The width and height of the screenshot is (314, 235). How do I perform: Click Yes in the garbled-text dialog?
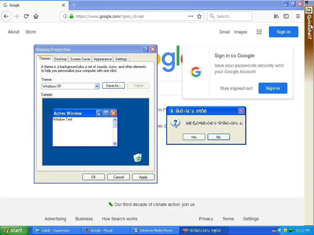pyautogui.click(x=194, y=137)
